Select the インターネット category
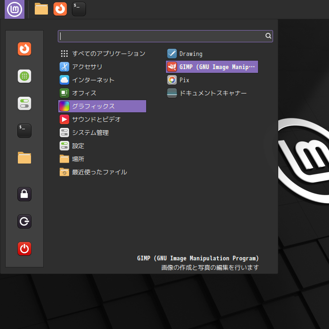Screen dimensions: 329x329 tap(93, 80)
